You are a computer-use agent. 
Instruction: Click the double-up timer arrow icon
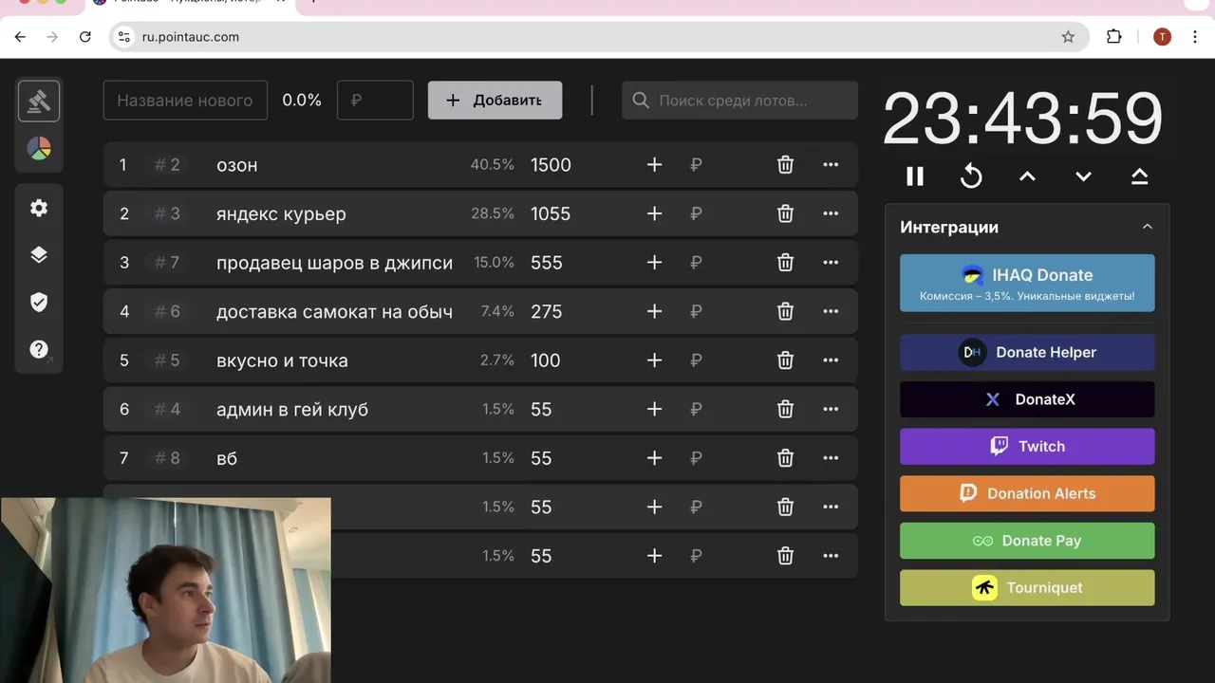point(1139,176)
